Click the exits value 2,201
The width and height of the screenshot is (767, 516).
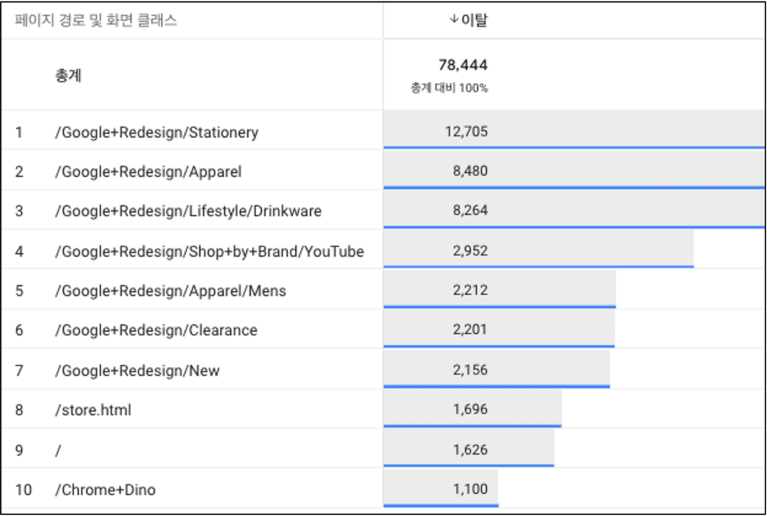[470, 330]
